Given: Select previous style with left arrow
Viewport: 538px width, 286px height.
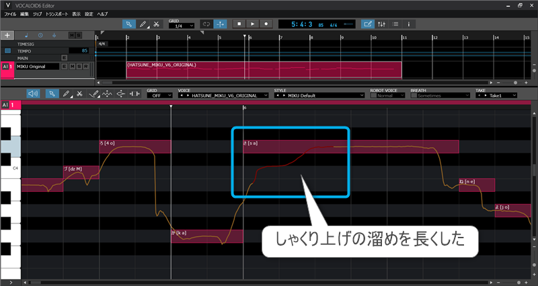Looking at the screenshot, I should [x=278, y=96].
